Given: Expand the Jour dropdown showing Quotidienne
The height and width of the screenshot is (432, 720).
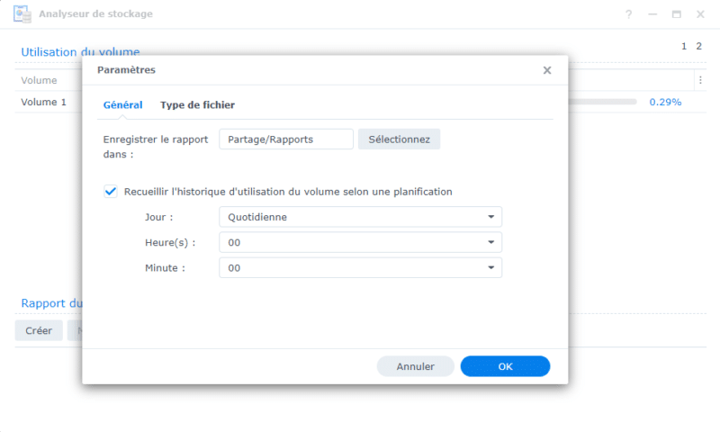Looking at the screenshot, I should pos(360,217).
